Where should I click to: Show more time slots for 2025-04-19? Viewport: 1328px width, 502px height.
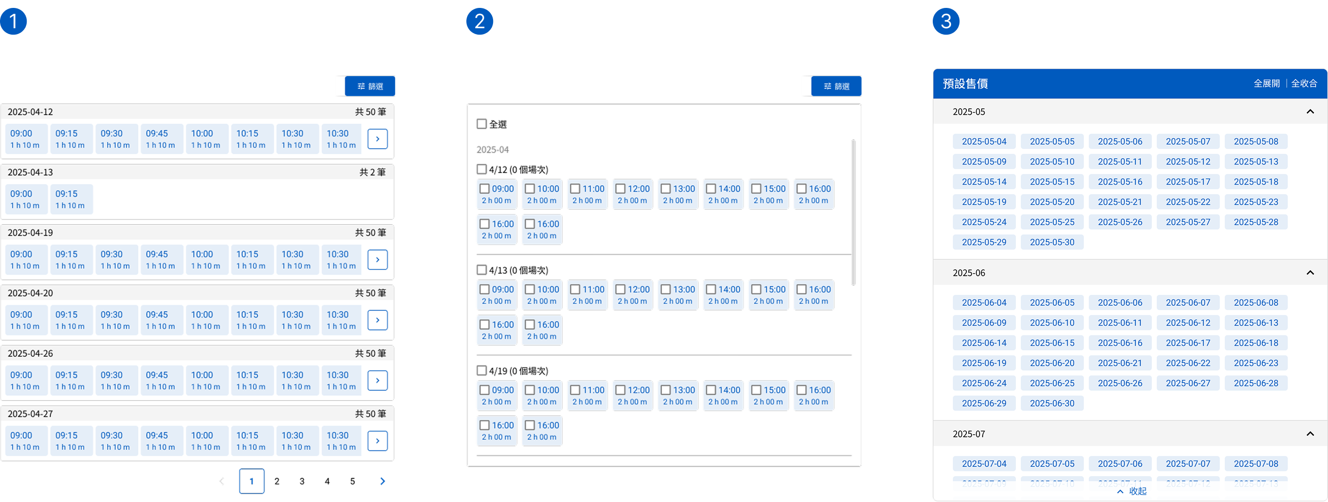pos(377,260)
